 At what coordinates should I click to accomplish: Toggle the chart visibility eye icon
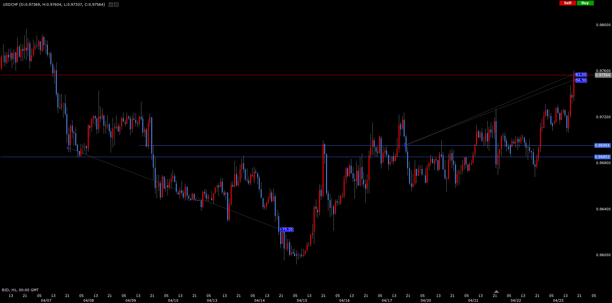111,5
